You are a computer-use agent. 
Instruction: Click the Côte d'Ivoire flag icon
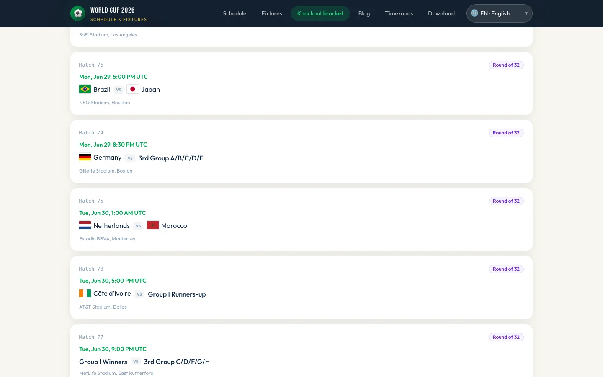[85, 294]
